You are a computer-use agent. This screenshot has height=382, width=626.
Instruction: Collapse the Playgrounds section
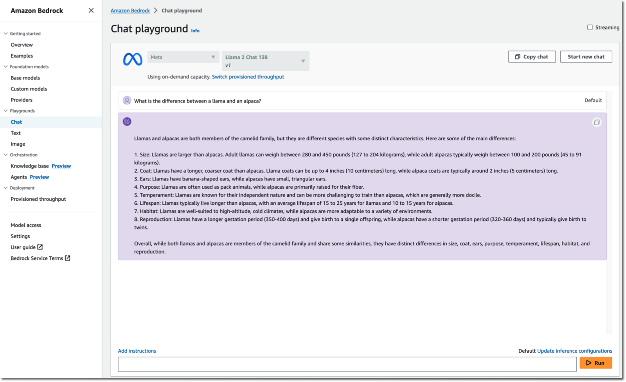click(x=6, y=111)
